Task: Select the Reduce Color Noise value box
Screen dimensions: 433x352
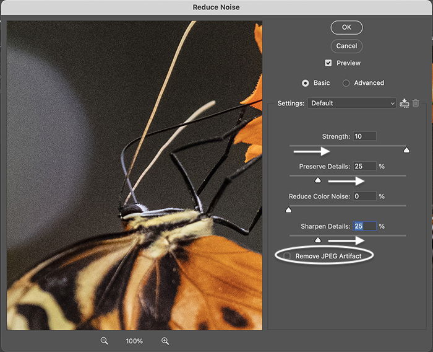Action: tap(364, 196)
